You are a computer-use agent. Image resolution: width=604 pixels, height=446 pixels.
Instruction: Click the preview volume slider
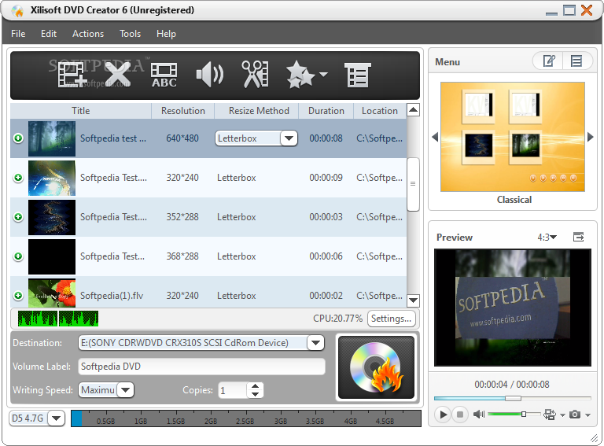point(514,414)
